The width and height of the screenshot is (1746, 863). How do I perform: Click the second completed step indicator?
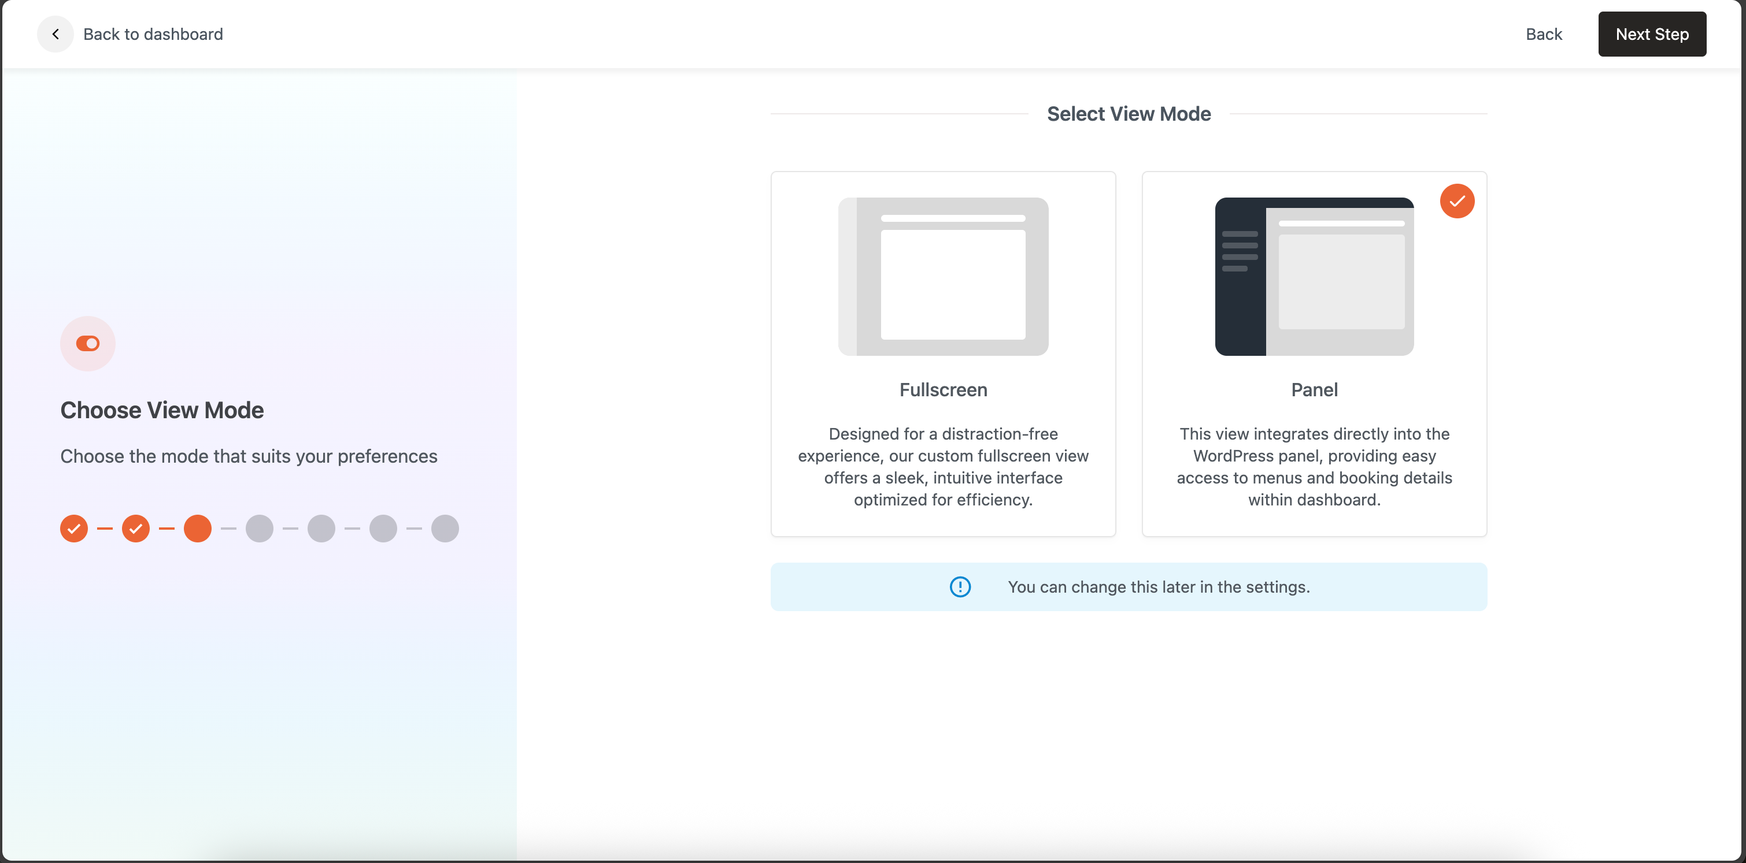pos(135,529)
